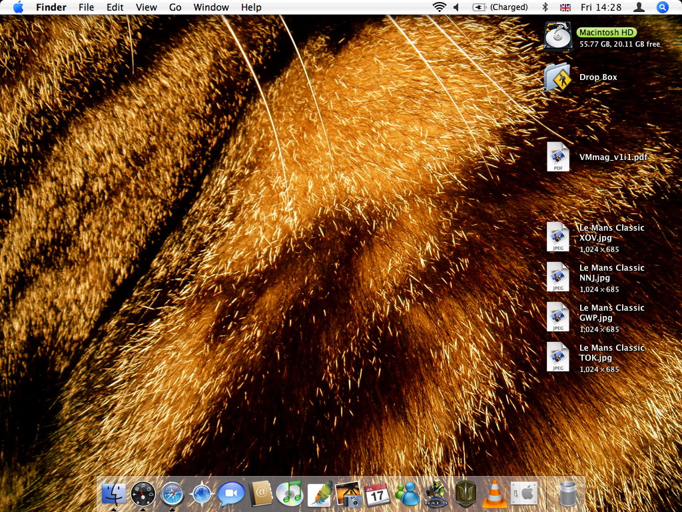Viewport: 682px width, 512px height.
Task: Open the feather-icon app in the Dock
Action: point(320,494)
